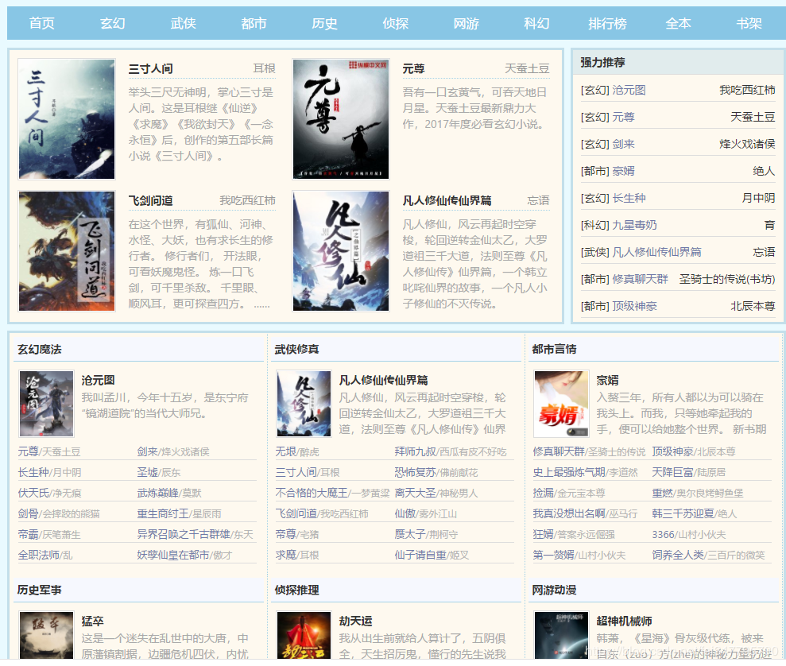The image size is (786, 666).
Task: Open the 恐怖复苏 book link
Action: tap(416, 472)
